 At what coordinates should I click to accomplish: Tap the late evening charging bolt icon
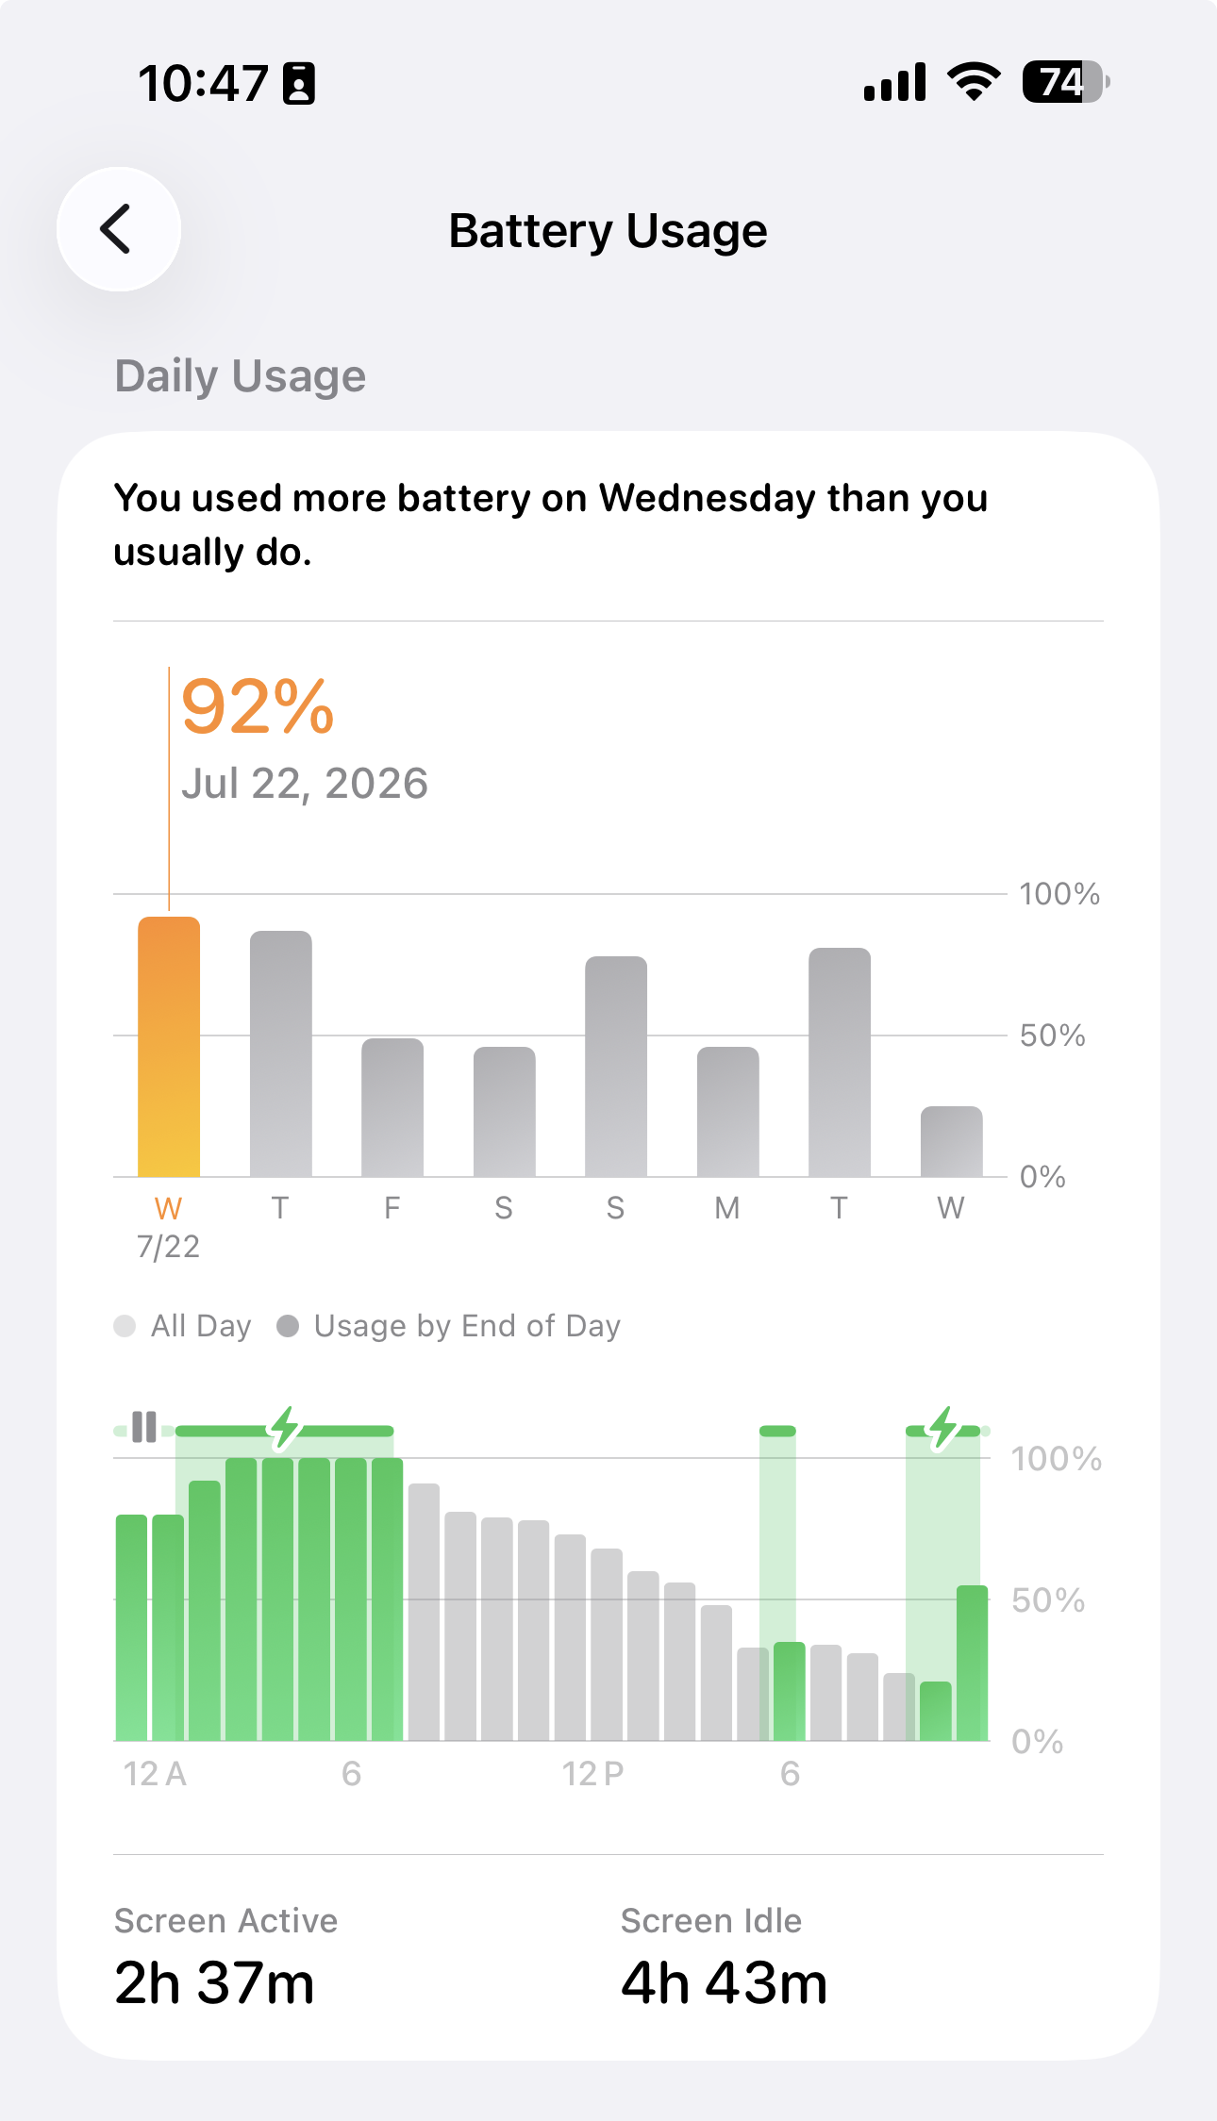coord(943,1428)
